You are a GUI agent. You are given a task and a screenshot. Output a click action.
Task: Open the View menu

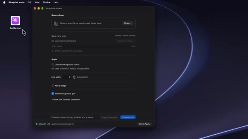click(x=37, y=2)
